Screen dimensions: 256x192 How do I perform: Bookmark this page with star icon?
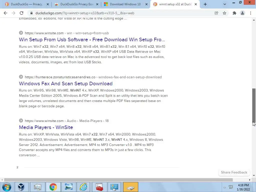224,13
